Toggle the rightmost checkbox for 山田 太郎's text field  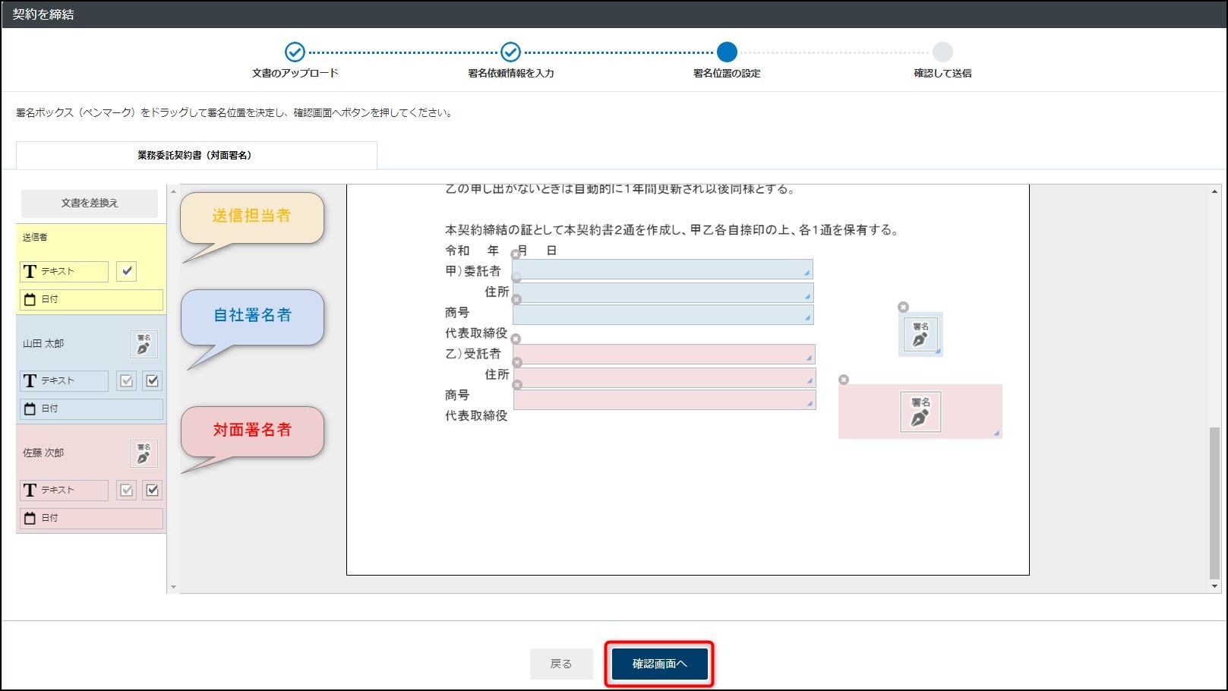pos(152,380)
